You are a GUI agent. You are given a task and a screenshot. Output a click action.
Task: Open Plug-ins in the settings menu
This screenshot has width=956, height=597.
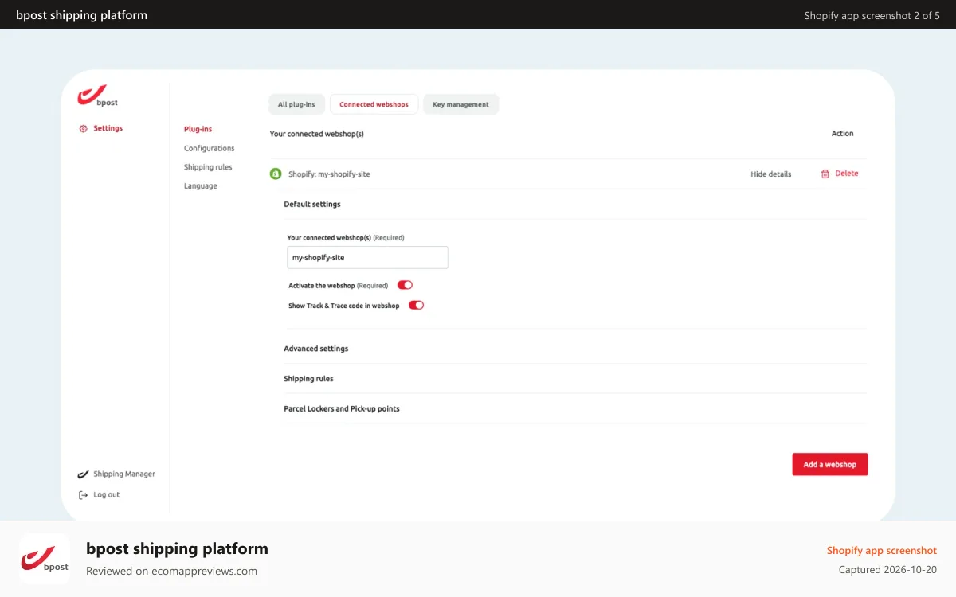point(198,129)
